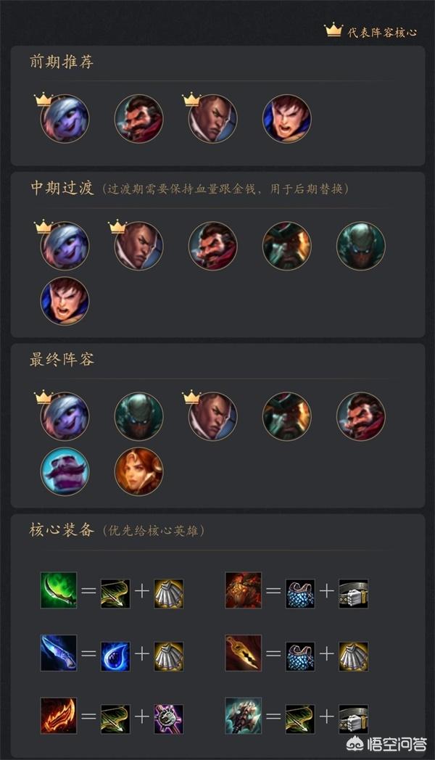Select green Cursed Blade item icon
The height and width of the screenshot is (760, 435).
click(x=59, y=590)
